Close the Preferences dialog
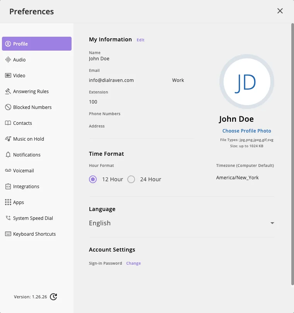The image size is (294, 313). pos(280,11)
